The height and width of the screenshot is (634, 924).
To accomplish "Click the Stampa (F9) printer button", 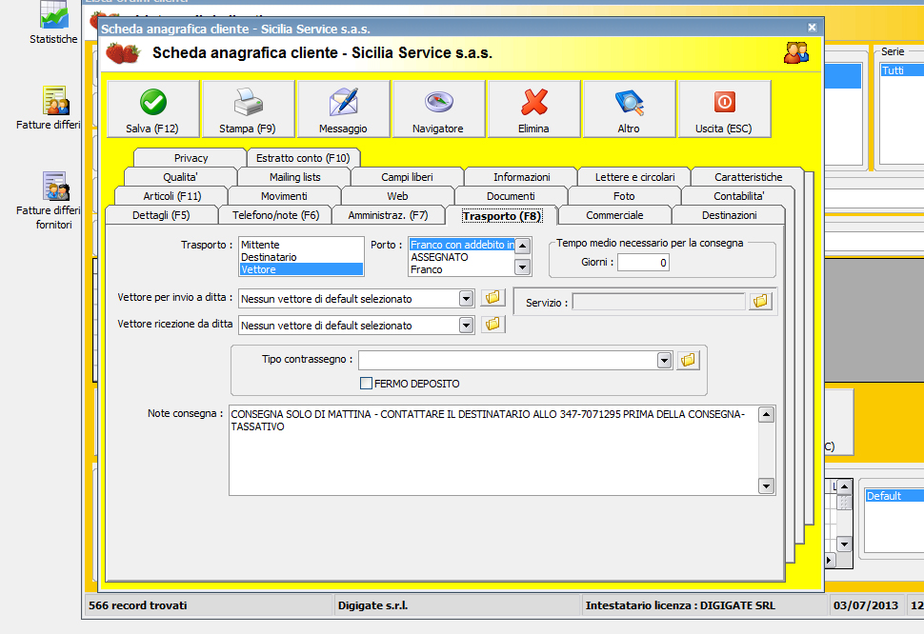I will click(248, 109).
